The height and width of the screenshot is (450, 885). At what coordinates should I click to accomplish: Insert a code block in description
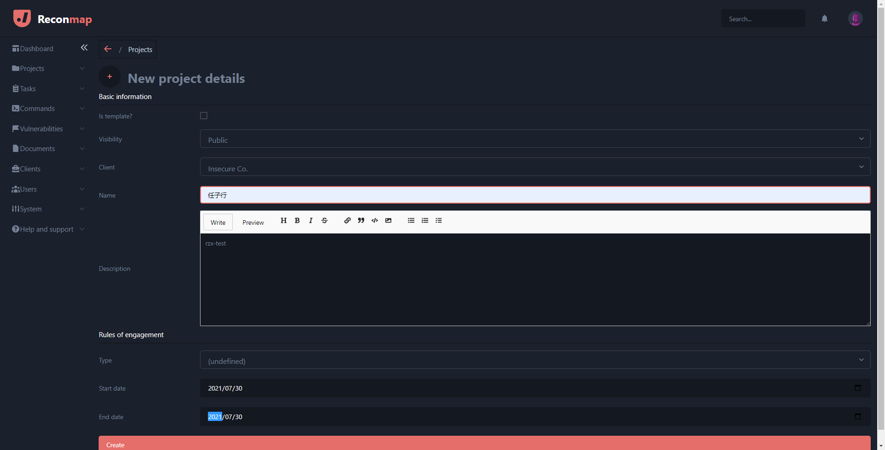(x=375, y=221)
